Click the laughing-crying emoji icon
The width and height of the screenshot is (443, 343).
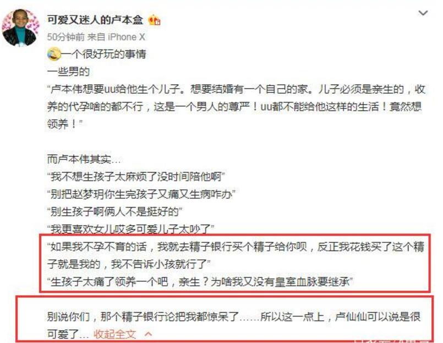[54, 54]
